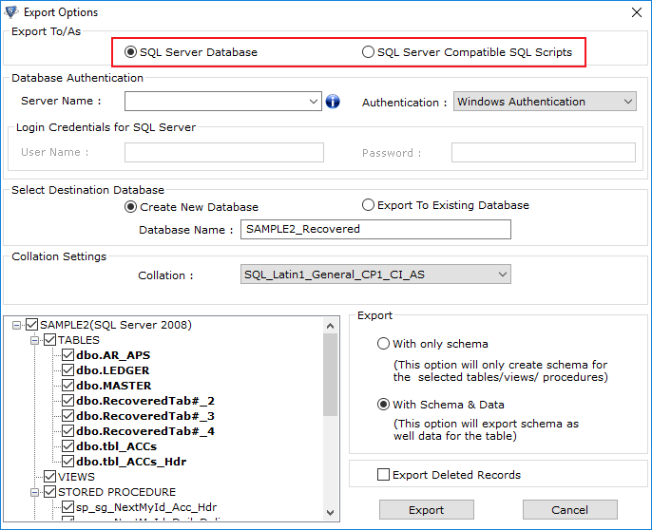Image resolution: width=652 pixels, height=530 pixels.
Task: Click the Cancel button
Action: 569,510
